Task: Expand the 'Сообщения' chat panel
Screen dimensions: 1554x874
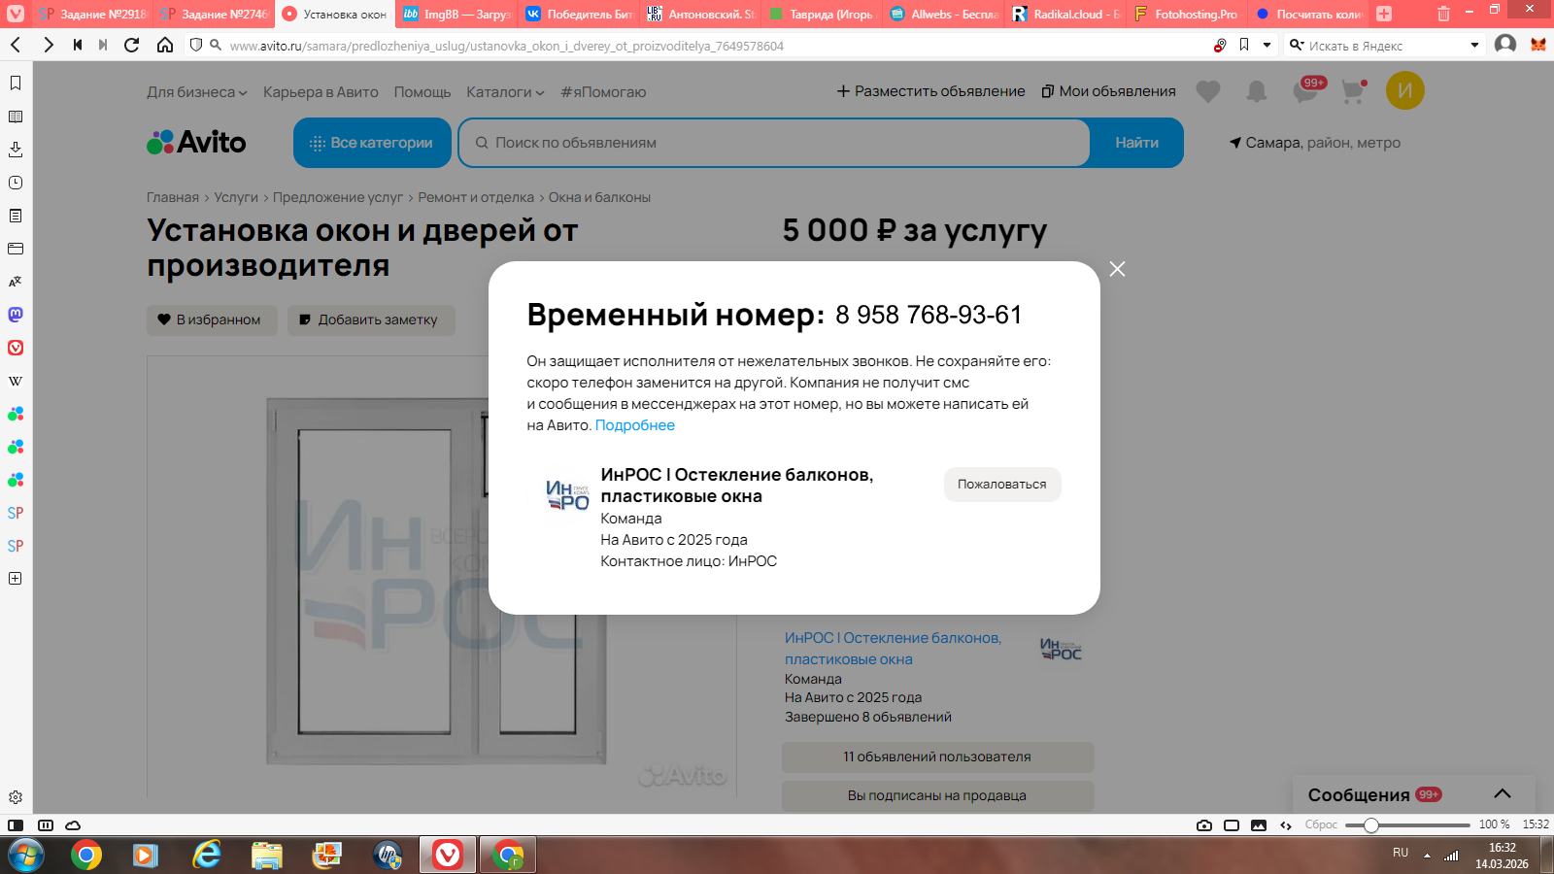Action: tap(1503, 794)
